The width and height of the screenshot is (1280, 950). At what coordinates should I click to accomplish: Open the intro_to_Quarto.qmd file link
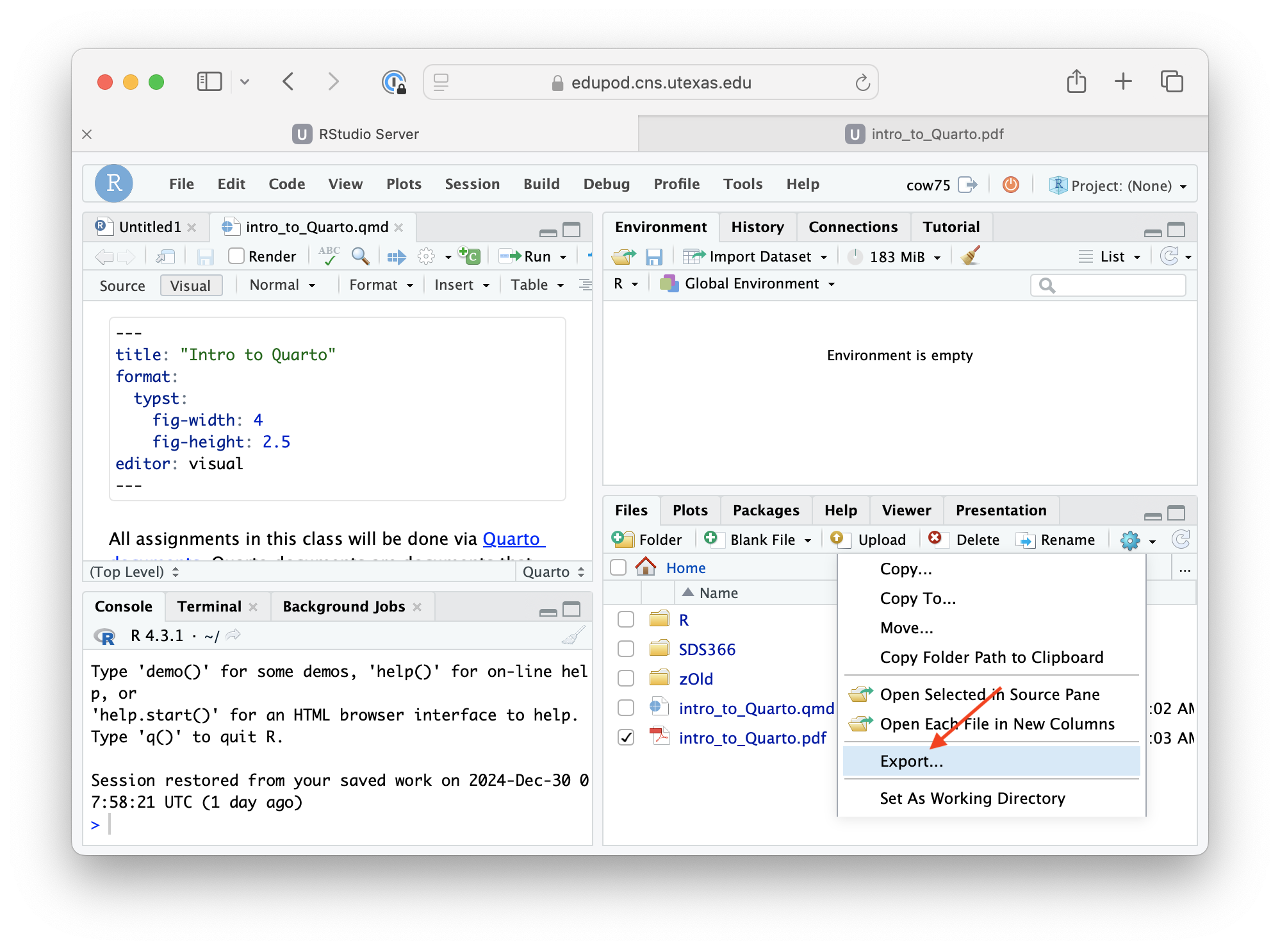[756, 708]
